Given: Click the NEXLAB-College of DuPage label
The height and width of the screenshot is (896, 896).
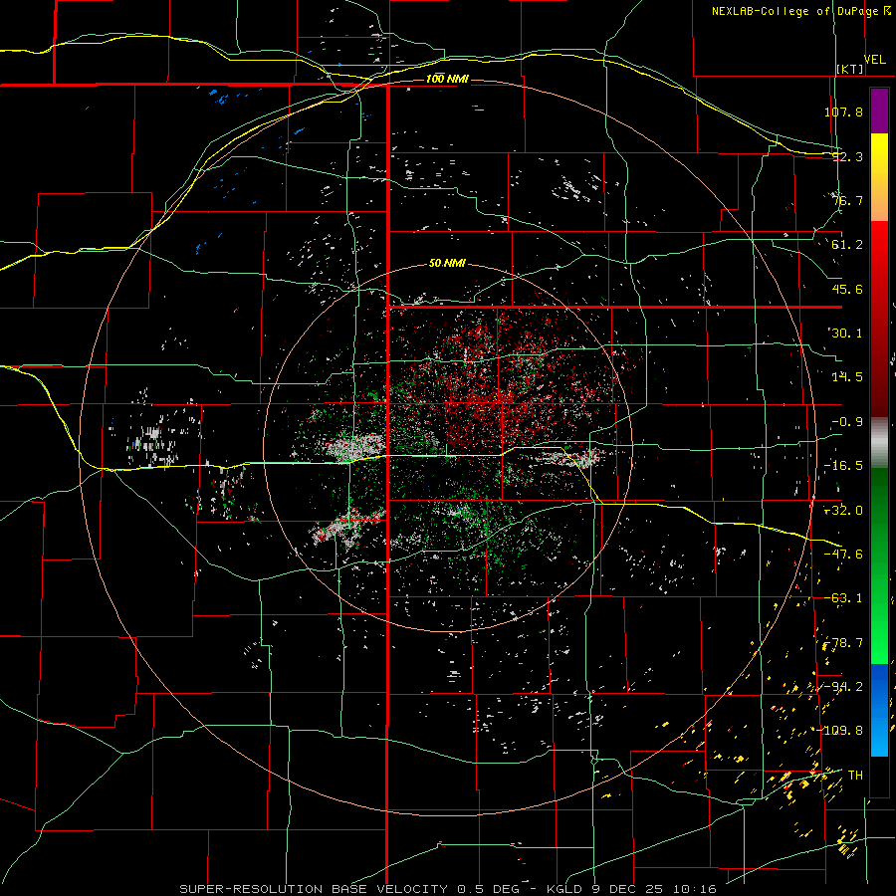Looking at the screenshot, I should (x=796, y=11).
